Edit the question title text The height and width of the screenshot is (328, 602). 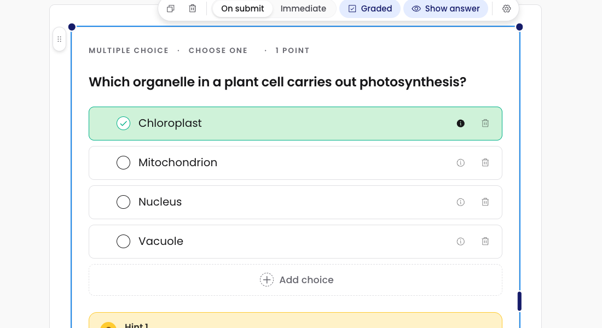pos(277,82)
